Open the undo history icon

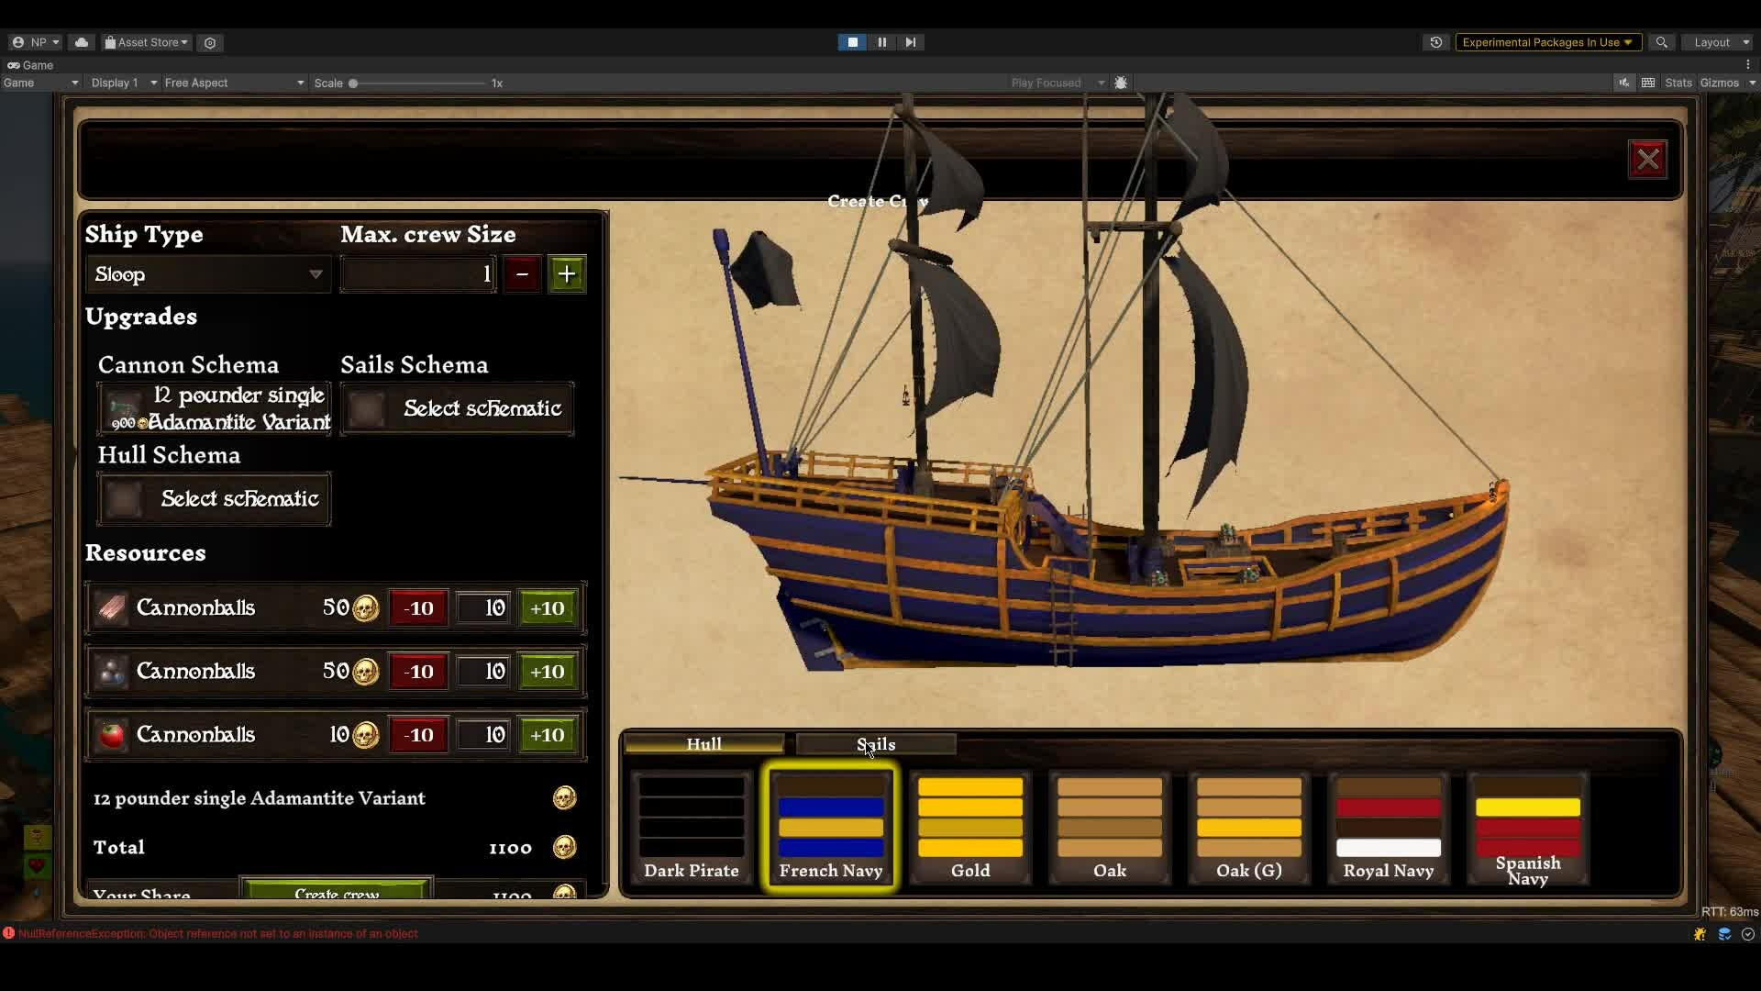click(x=1435, y=42)
